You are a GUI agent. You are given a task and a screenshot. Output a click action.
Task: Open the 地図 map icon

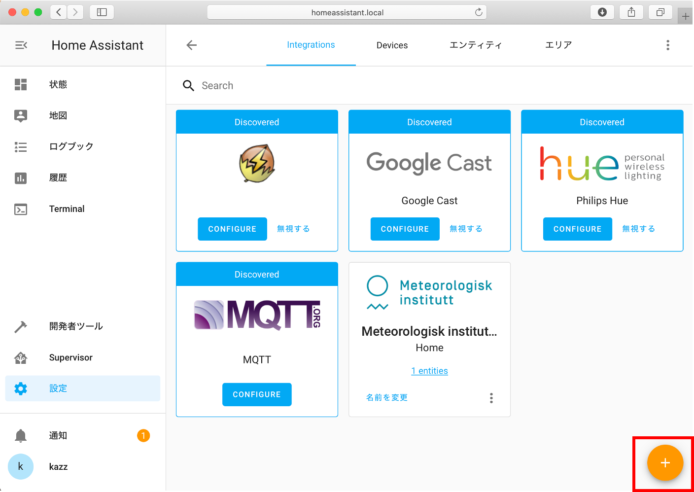[x=21, y=116]
